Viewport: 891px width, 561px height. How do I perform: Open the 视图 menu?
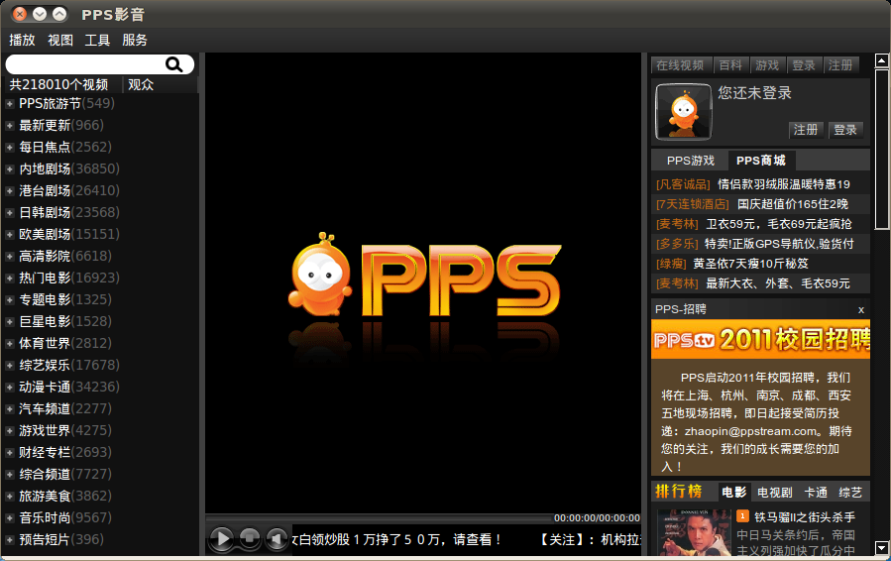60,40
